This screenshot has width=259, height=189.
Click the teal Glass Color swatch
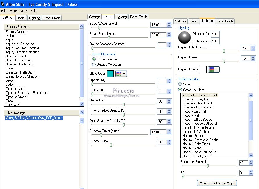(x=110, y=74)
